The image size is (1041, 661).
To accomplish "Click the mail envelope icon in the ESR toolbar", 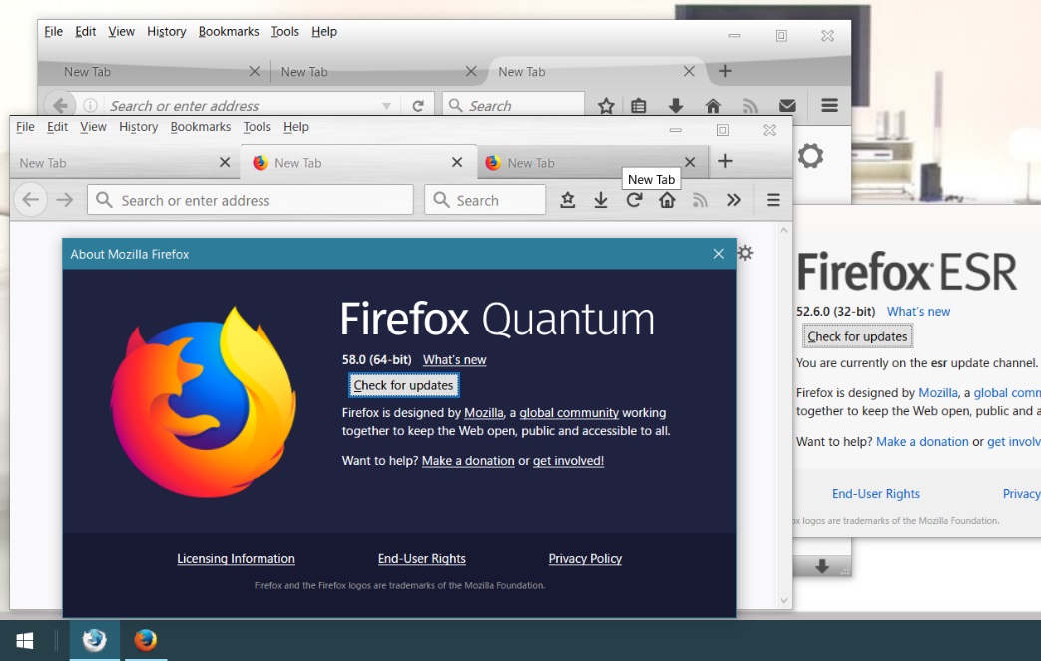I will 787,106.
